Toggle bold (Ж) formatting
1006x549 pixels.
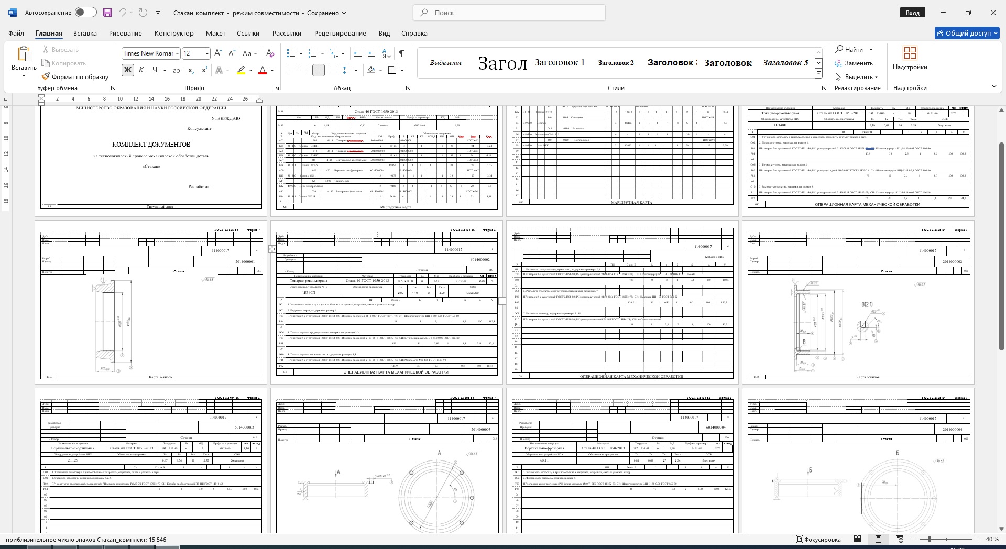[x=127, y=70]
